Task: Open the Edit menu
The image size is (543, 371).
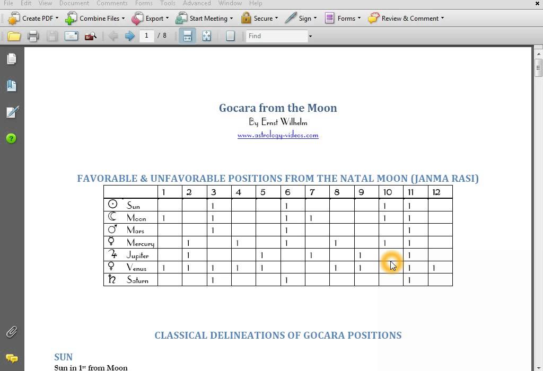Action: [25, 3]
